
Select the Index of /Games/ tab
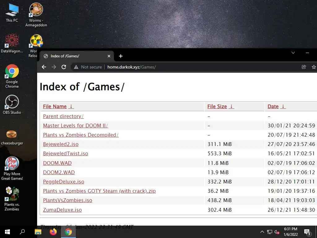pos(76,56)
